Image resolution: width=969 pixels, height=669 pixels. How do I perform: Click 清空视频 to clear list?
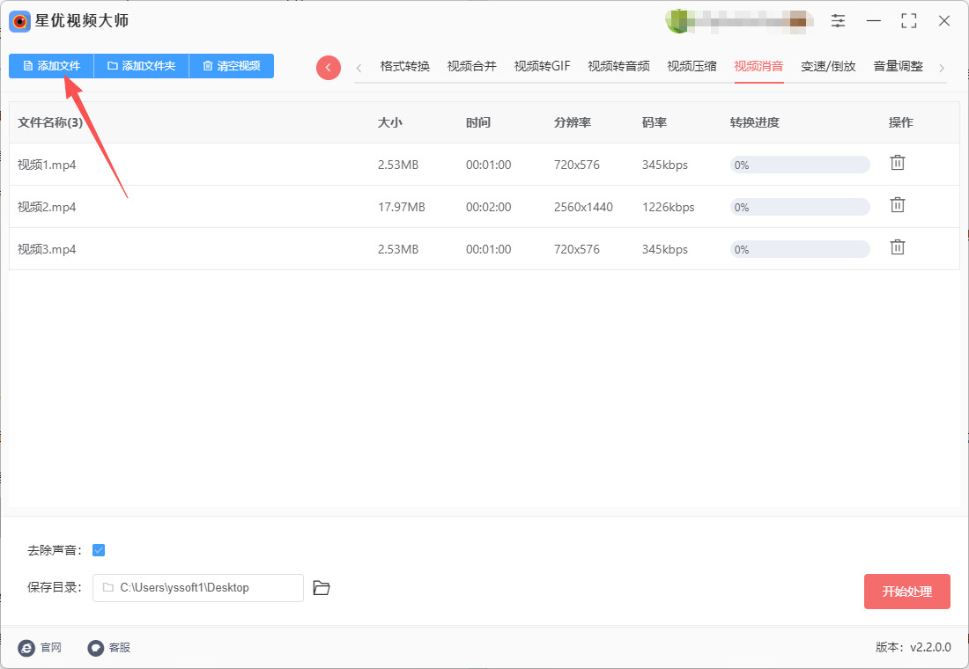click(x=231, y=66)
